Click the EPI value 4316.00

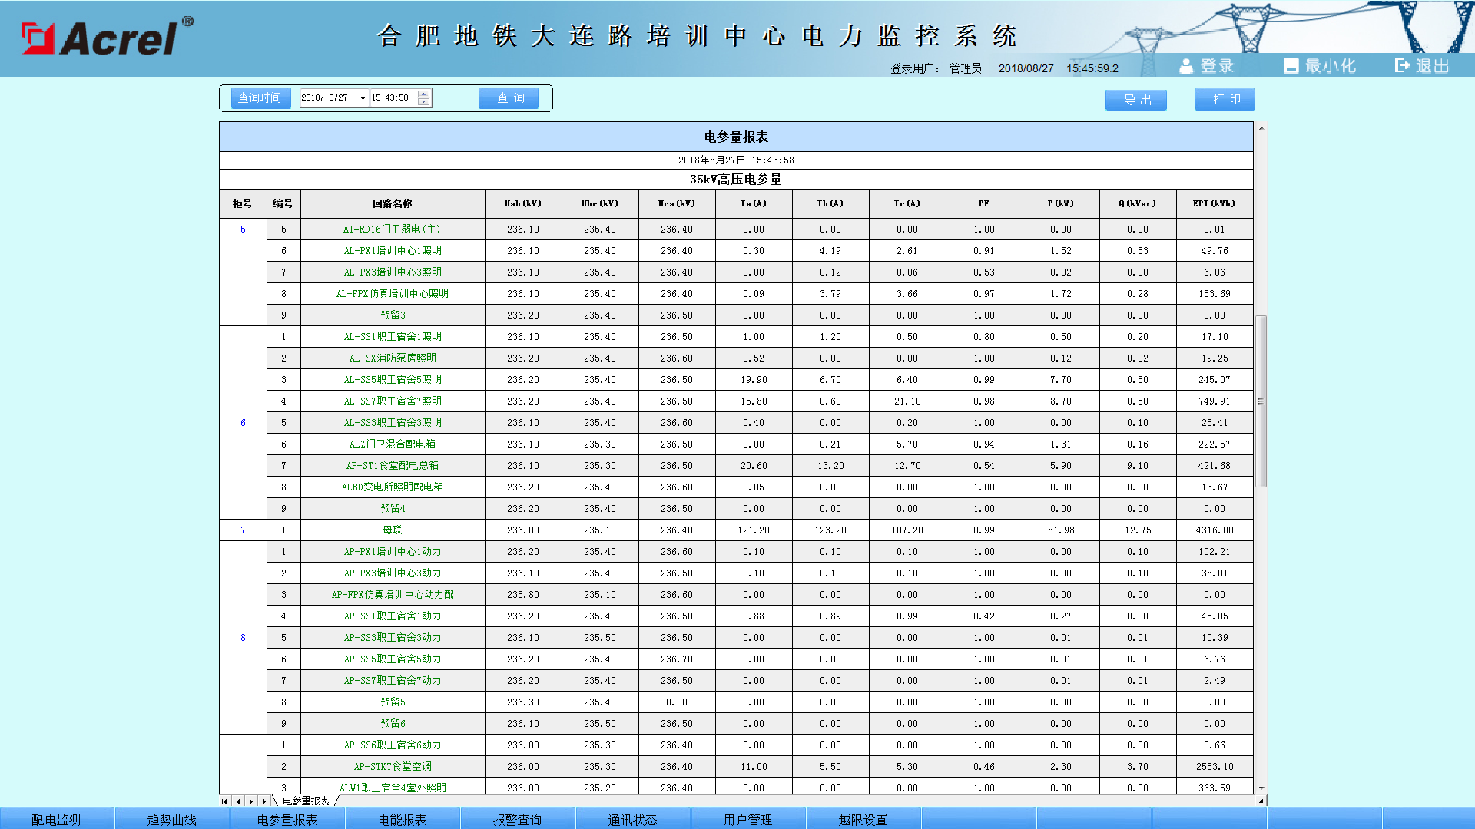[1215, 530]
